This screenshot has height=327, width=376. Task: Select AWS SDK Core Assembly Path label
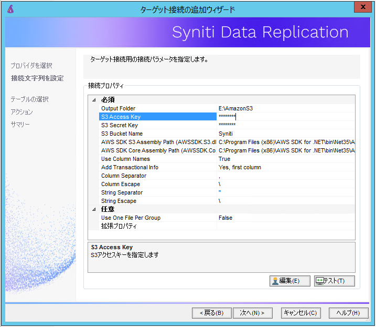pos(158,150)
